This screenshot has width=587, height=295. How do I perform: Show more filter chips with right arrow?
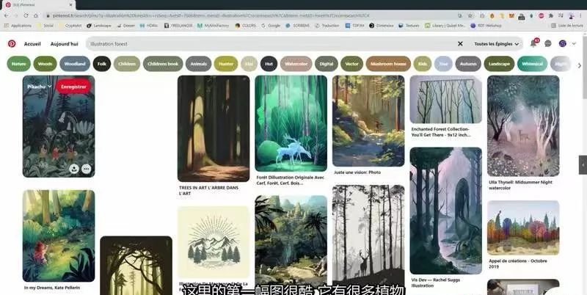pyautogui.click(x=580, y=65)
